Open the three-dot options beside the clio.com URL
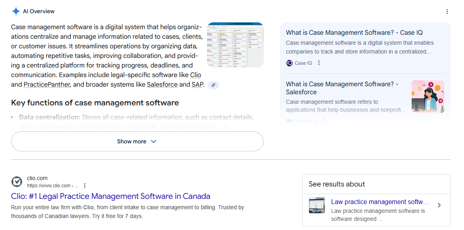The image size is (464, 230). point(84,185)
